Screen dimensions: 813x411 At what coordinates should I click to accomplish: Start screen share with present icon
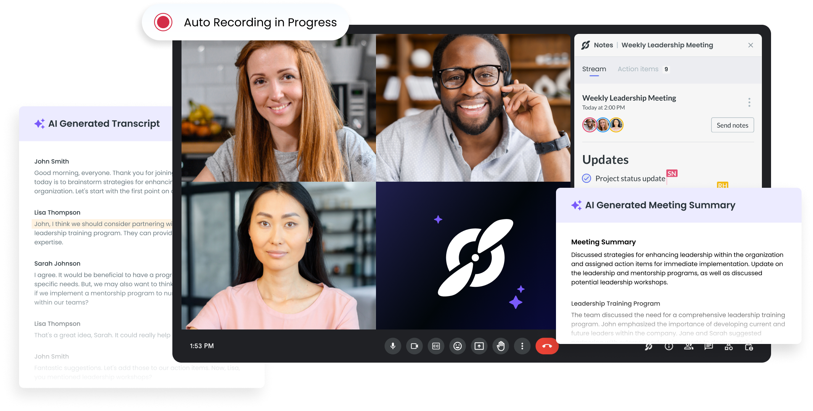click(x=479, y=346)
